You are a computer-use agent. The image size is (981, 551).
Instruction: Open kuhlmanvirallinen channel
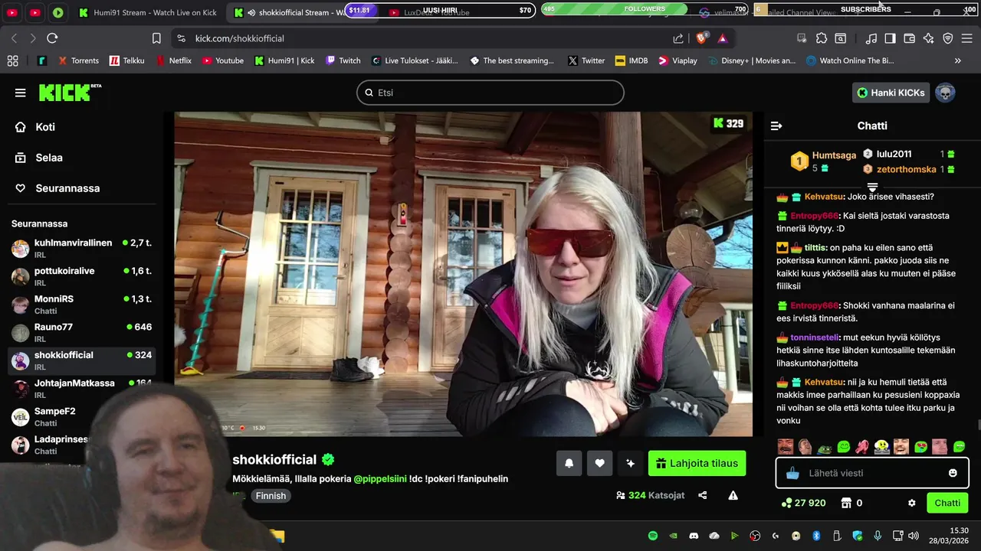81,248
